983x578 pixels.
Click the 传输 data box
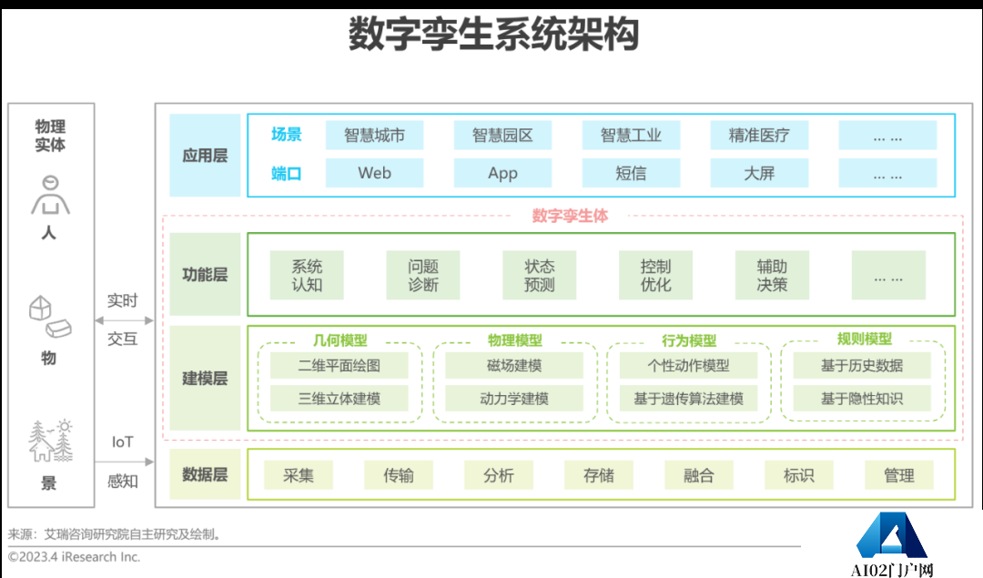399,475
